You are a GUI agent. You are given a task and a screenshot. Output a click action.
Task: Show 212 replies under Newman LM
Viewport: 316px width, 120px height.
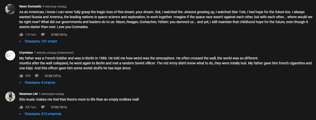[43, 114]
